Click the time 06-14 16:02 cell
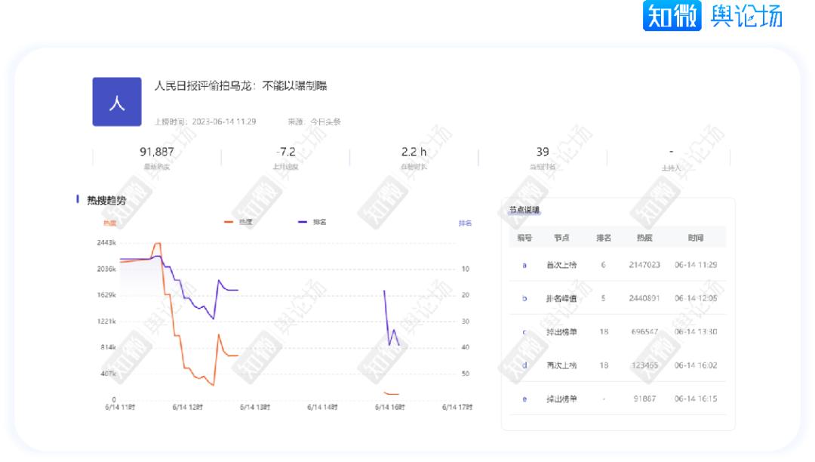The image size is (815, 462). coord(696,365)
